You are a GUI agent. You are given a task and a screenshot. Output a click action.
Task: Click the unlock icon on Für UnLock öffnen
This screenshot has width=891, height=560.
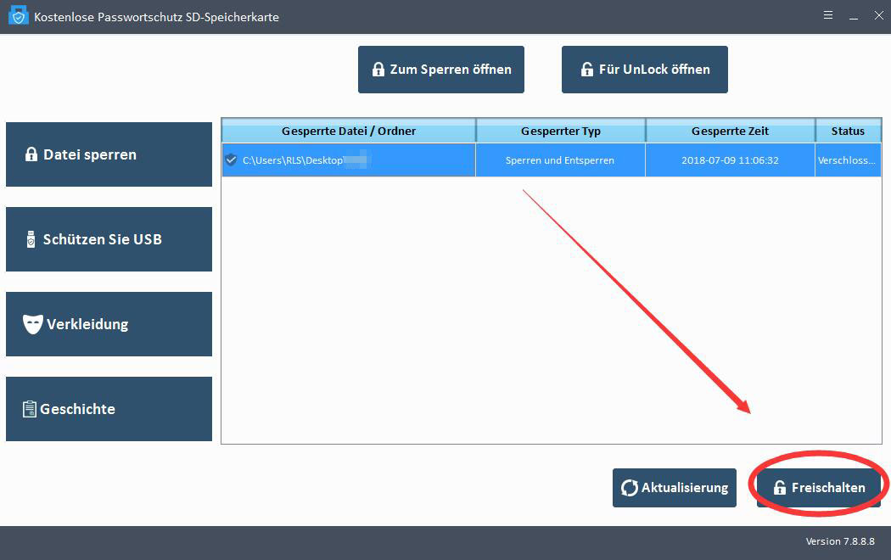(x=586, y=70)
